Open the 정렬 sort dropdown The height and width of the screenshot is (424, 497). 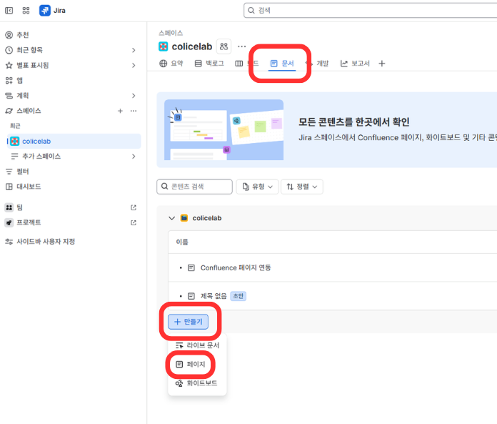click(302, 187)
